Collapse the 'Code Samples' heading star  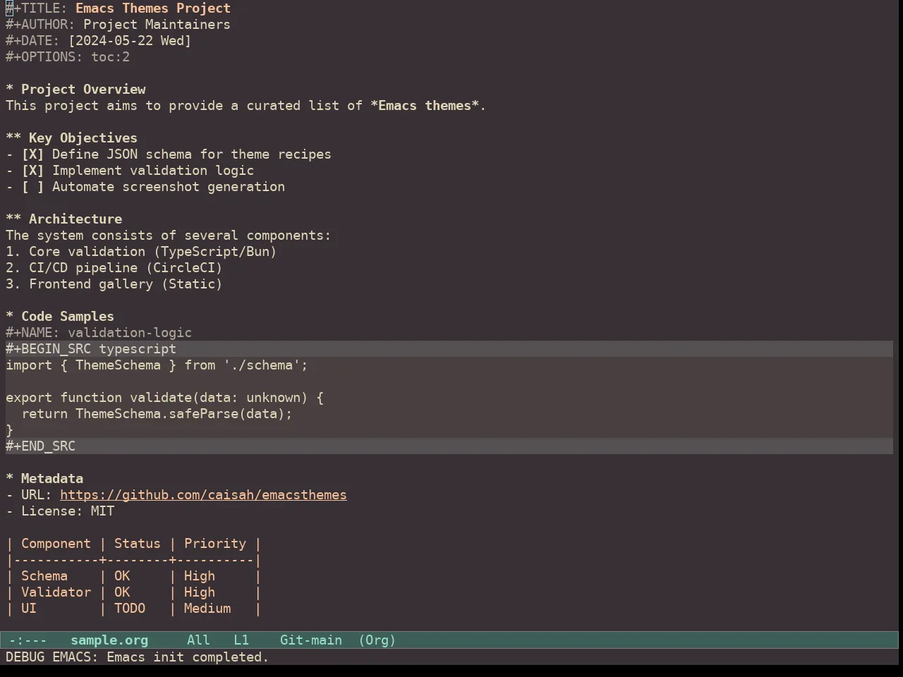click(9, 317)
